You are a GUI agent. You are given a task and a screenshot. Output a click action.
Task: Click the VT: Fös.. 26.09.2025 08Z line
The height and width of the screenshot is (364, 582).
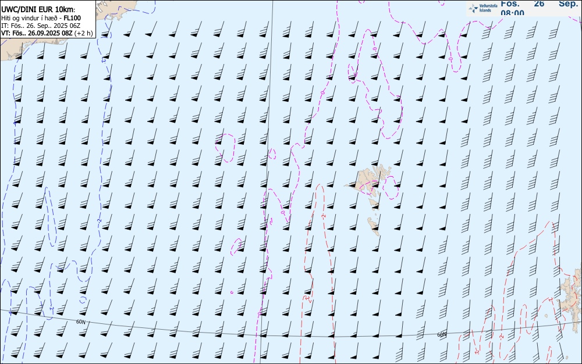click(47, 33)
